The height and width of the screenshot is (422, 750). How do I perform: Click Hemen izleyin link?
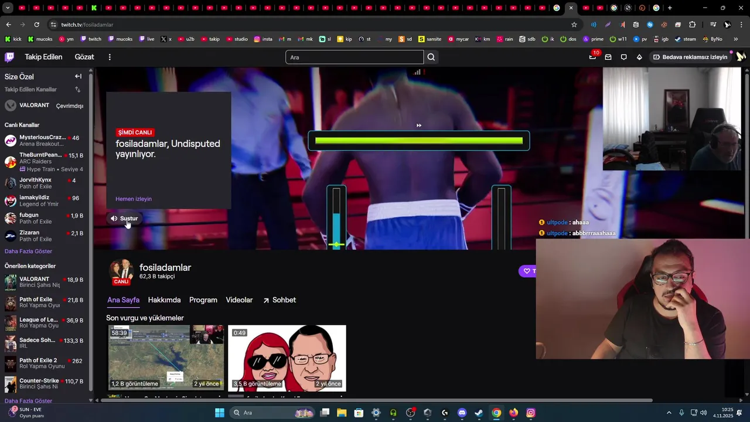coord(134,199)
